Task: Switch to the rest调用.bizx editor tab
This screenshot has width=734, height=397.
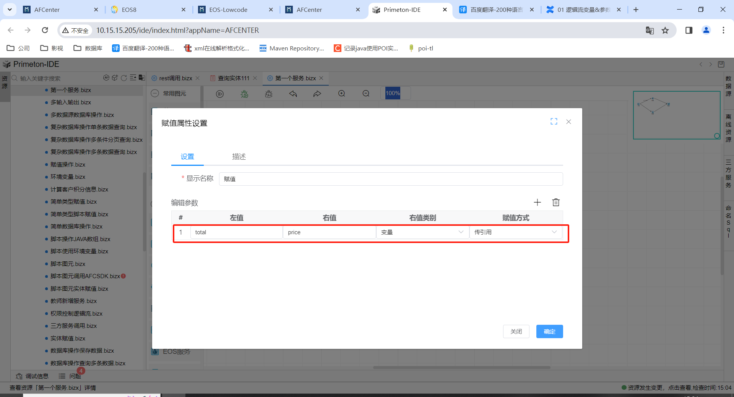Action: (x=175, y=78)
